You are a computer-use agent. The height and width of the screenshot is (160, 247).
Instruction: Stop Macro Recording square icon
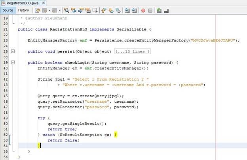point(150,11)
